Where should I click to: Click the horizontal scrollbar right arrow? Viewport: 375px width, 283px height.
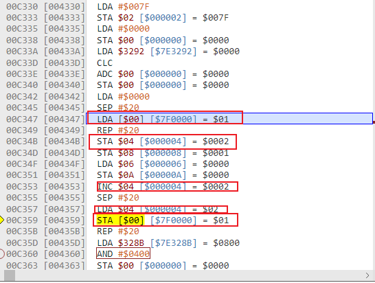[x=367, y=275]
